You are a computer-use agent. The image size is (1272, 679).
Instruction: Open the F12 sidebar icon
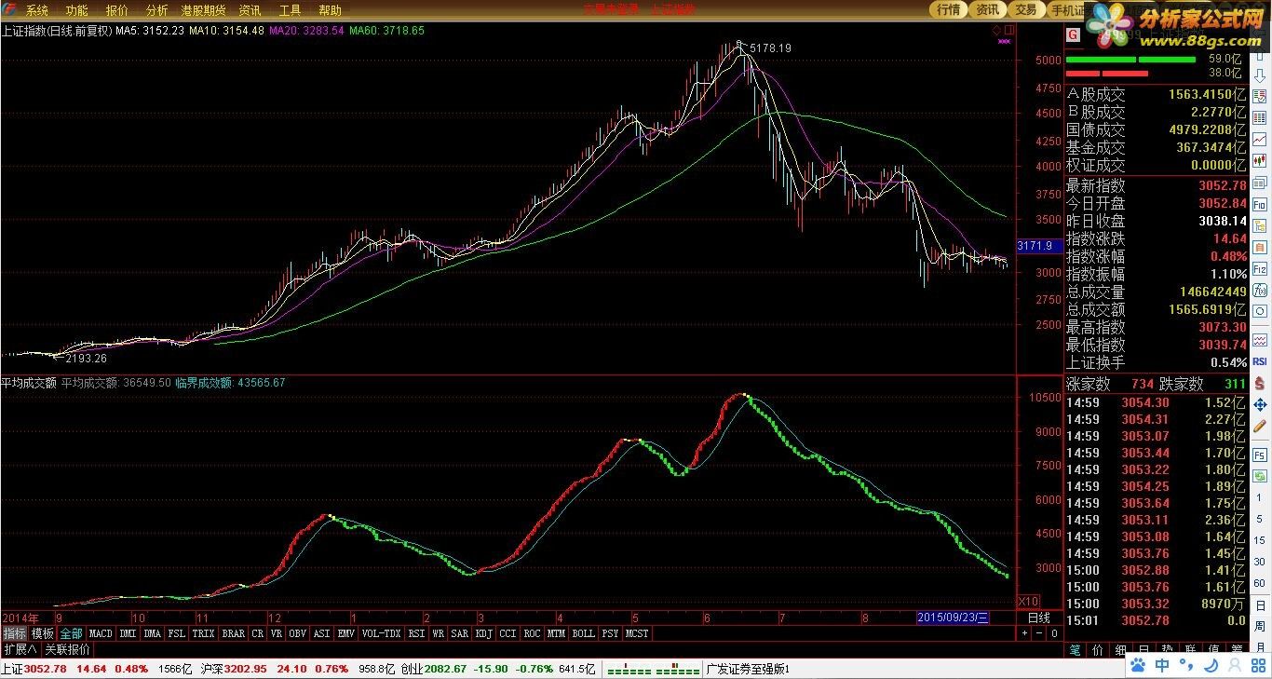click(1260, 269)
